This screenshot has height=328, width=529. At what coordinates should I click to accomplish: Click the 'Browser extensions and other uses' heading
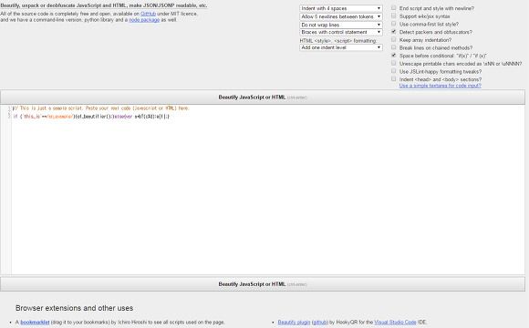coord(74,308)
